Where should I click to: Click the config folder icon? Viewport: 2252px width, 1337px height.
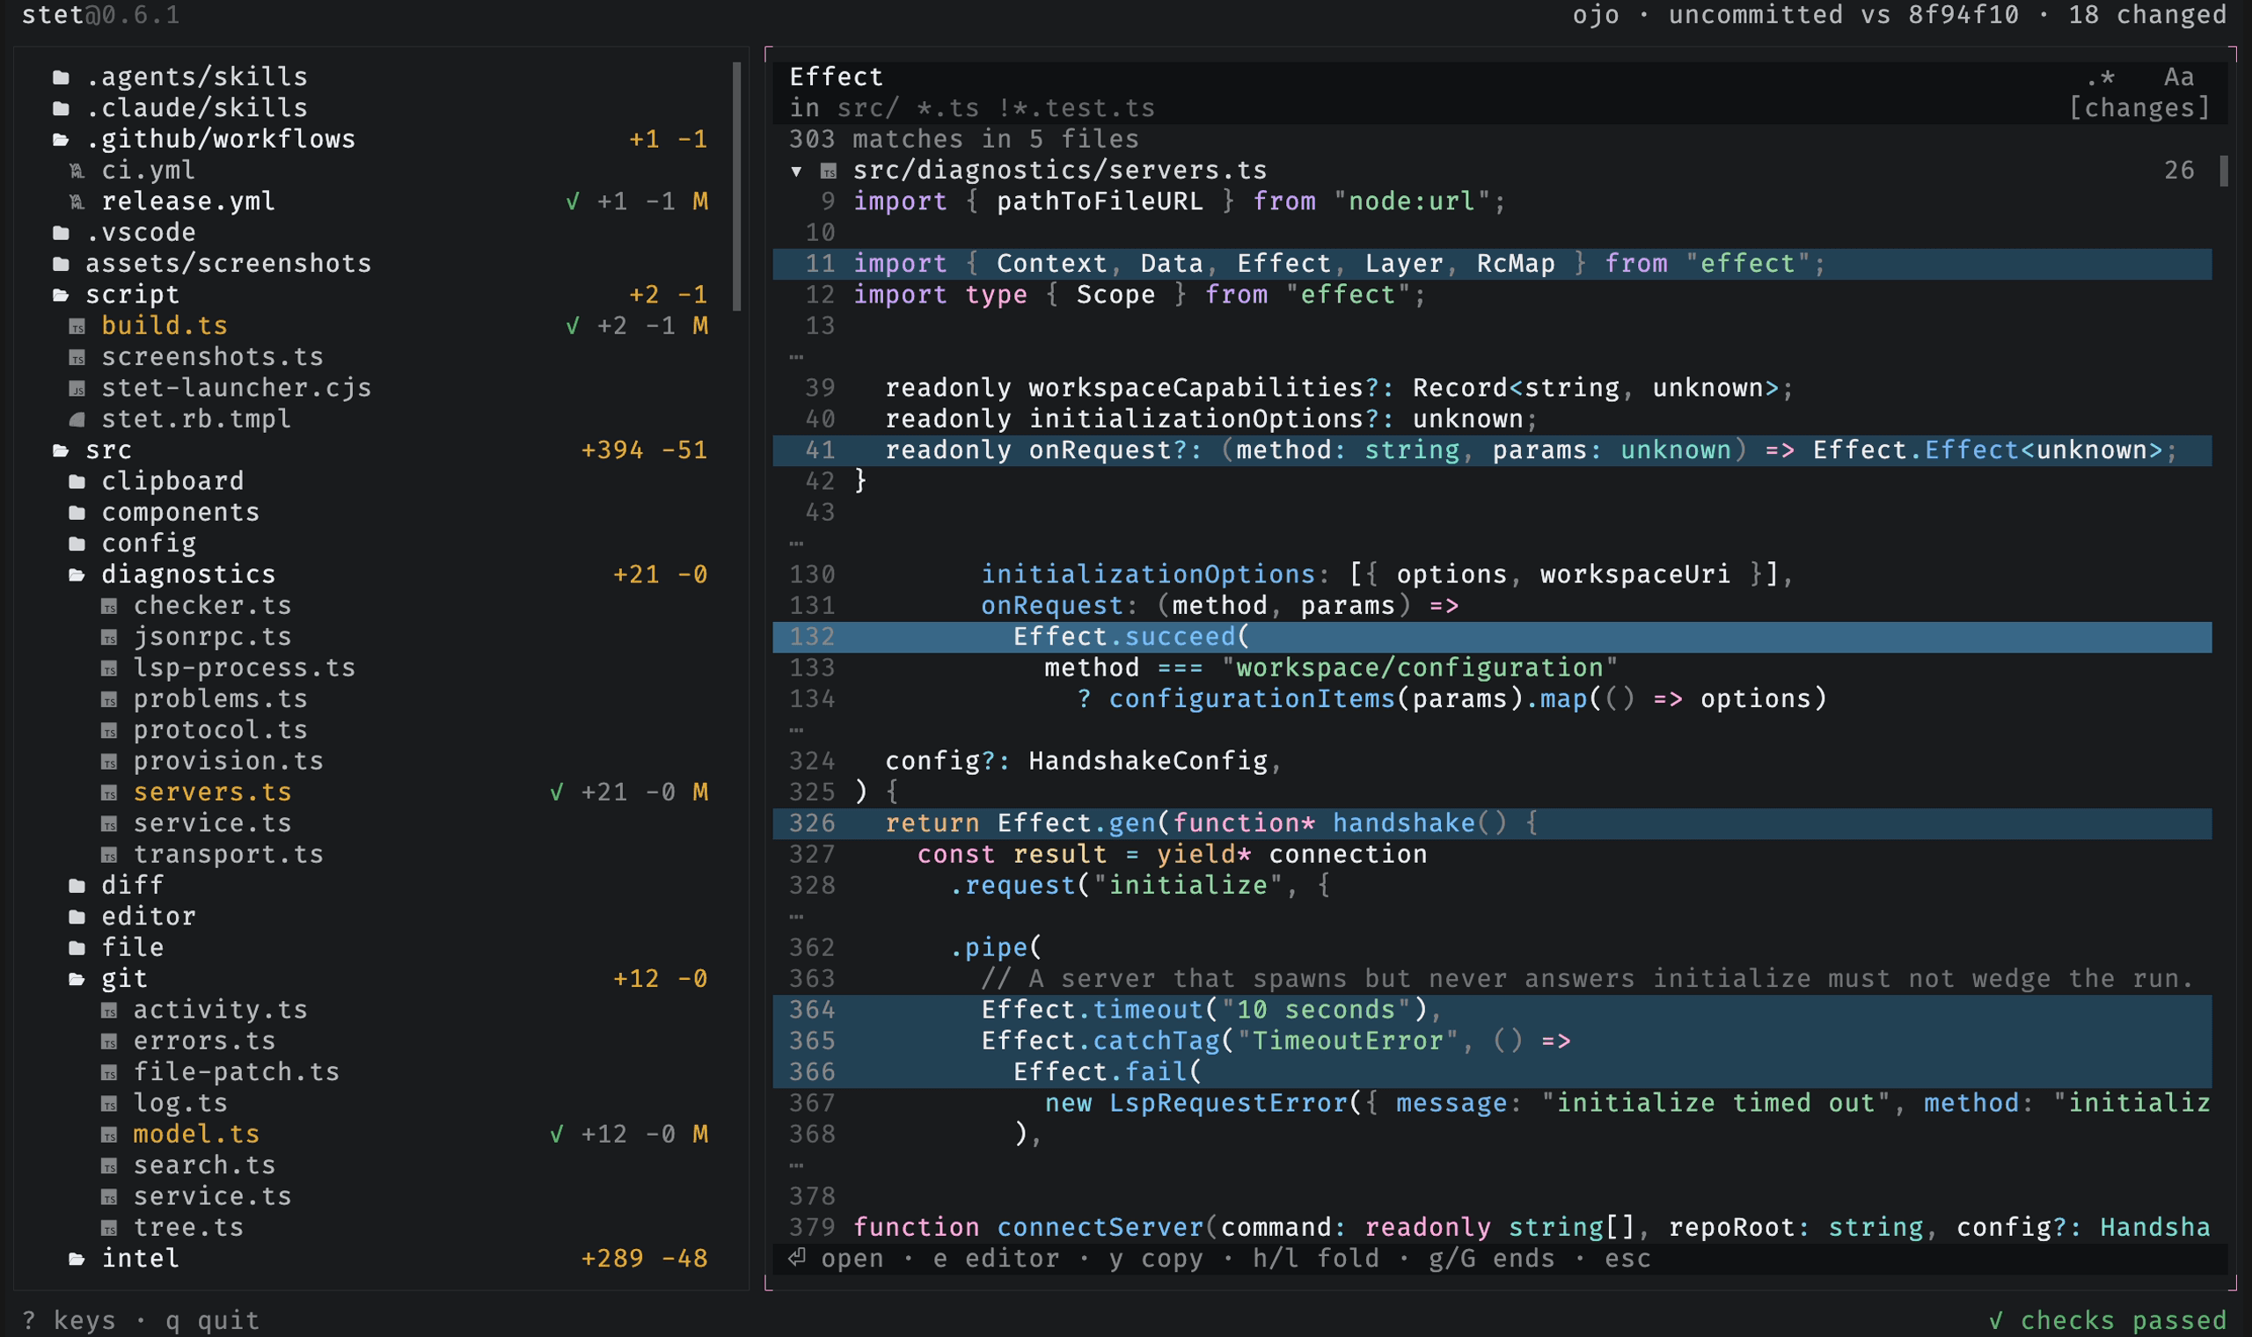tap(77, 544)
